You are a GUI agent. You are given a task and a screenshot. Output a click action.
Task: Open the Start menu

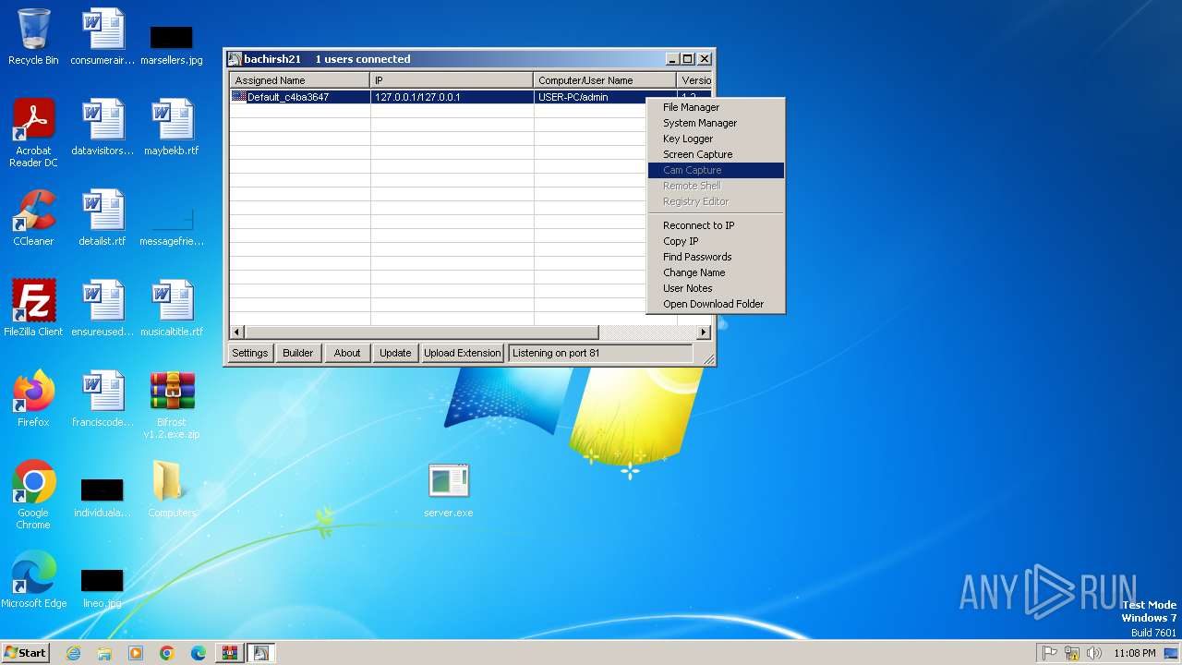coord(25,653)
